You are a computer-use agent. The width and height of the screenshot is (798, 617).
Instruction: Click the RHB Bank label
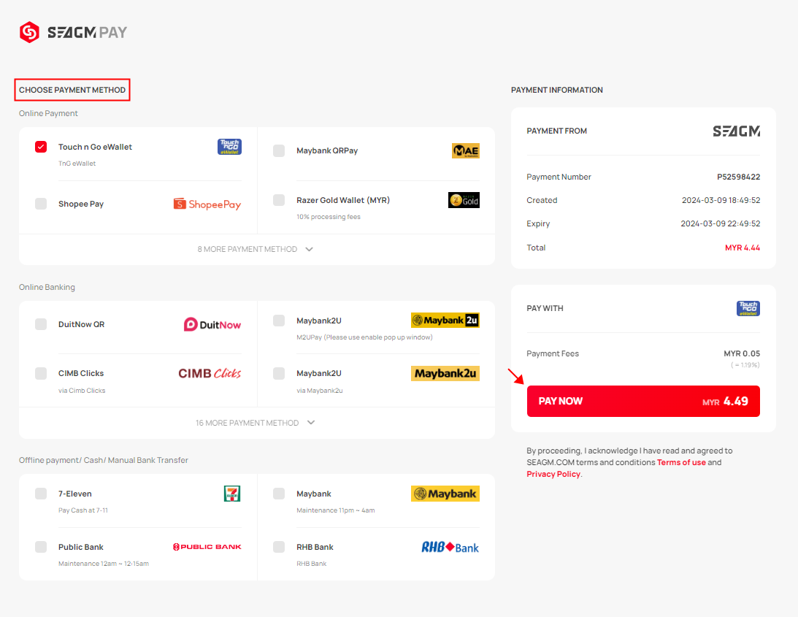(x=315, y=547)
